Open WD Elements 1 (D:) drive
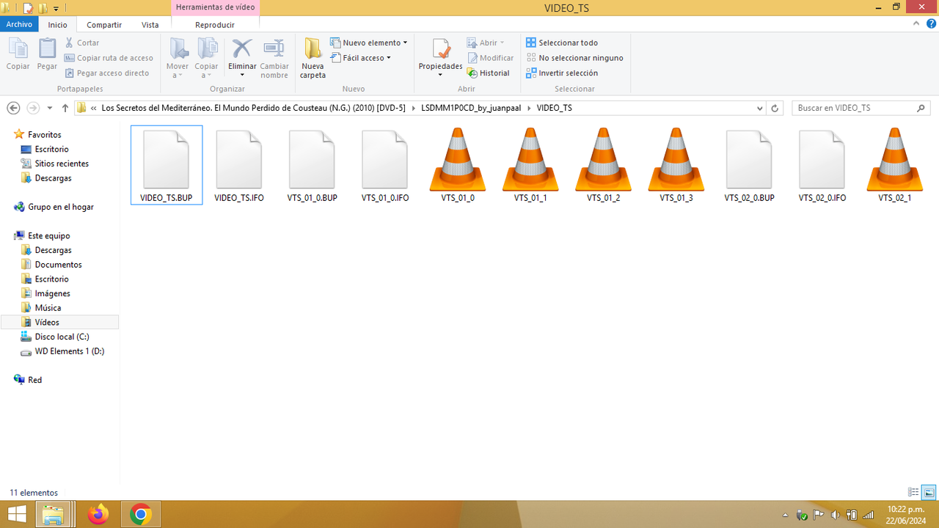The height and width of the screenshot is (528, 939). pos(69,351)
